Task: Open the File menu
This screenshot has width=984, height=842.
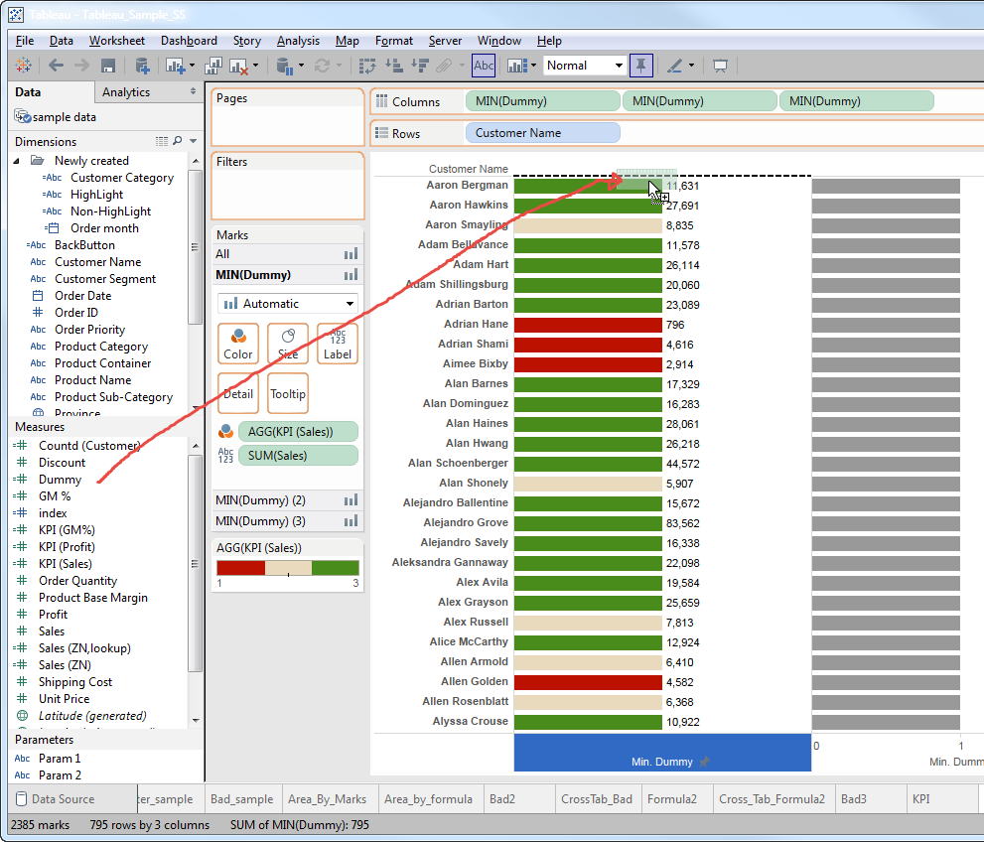Action: coord(25,41)
